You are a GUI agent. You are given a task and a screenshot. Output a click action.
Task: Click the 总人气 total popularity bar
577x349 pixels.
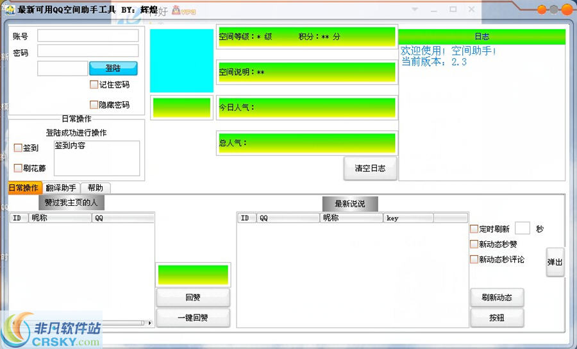coord(307,143)
